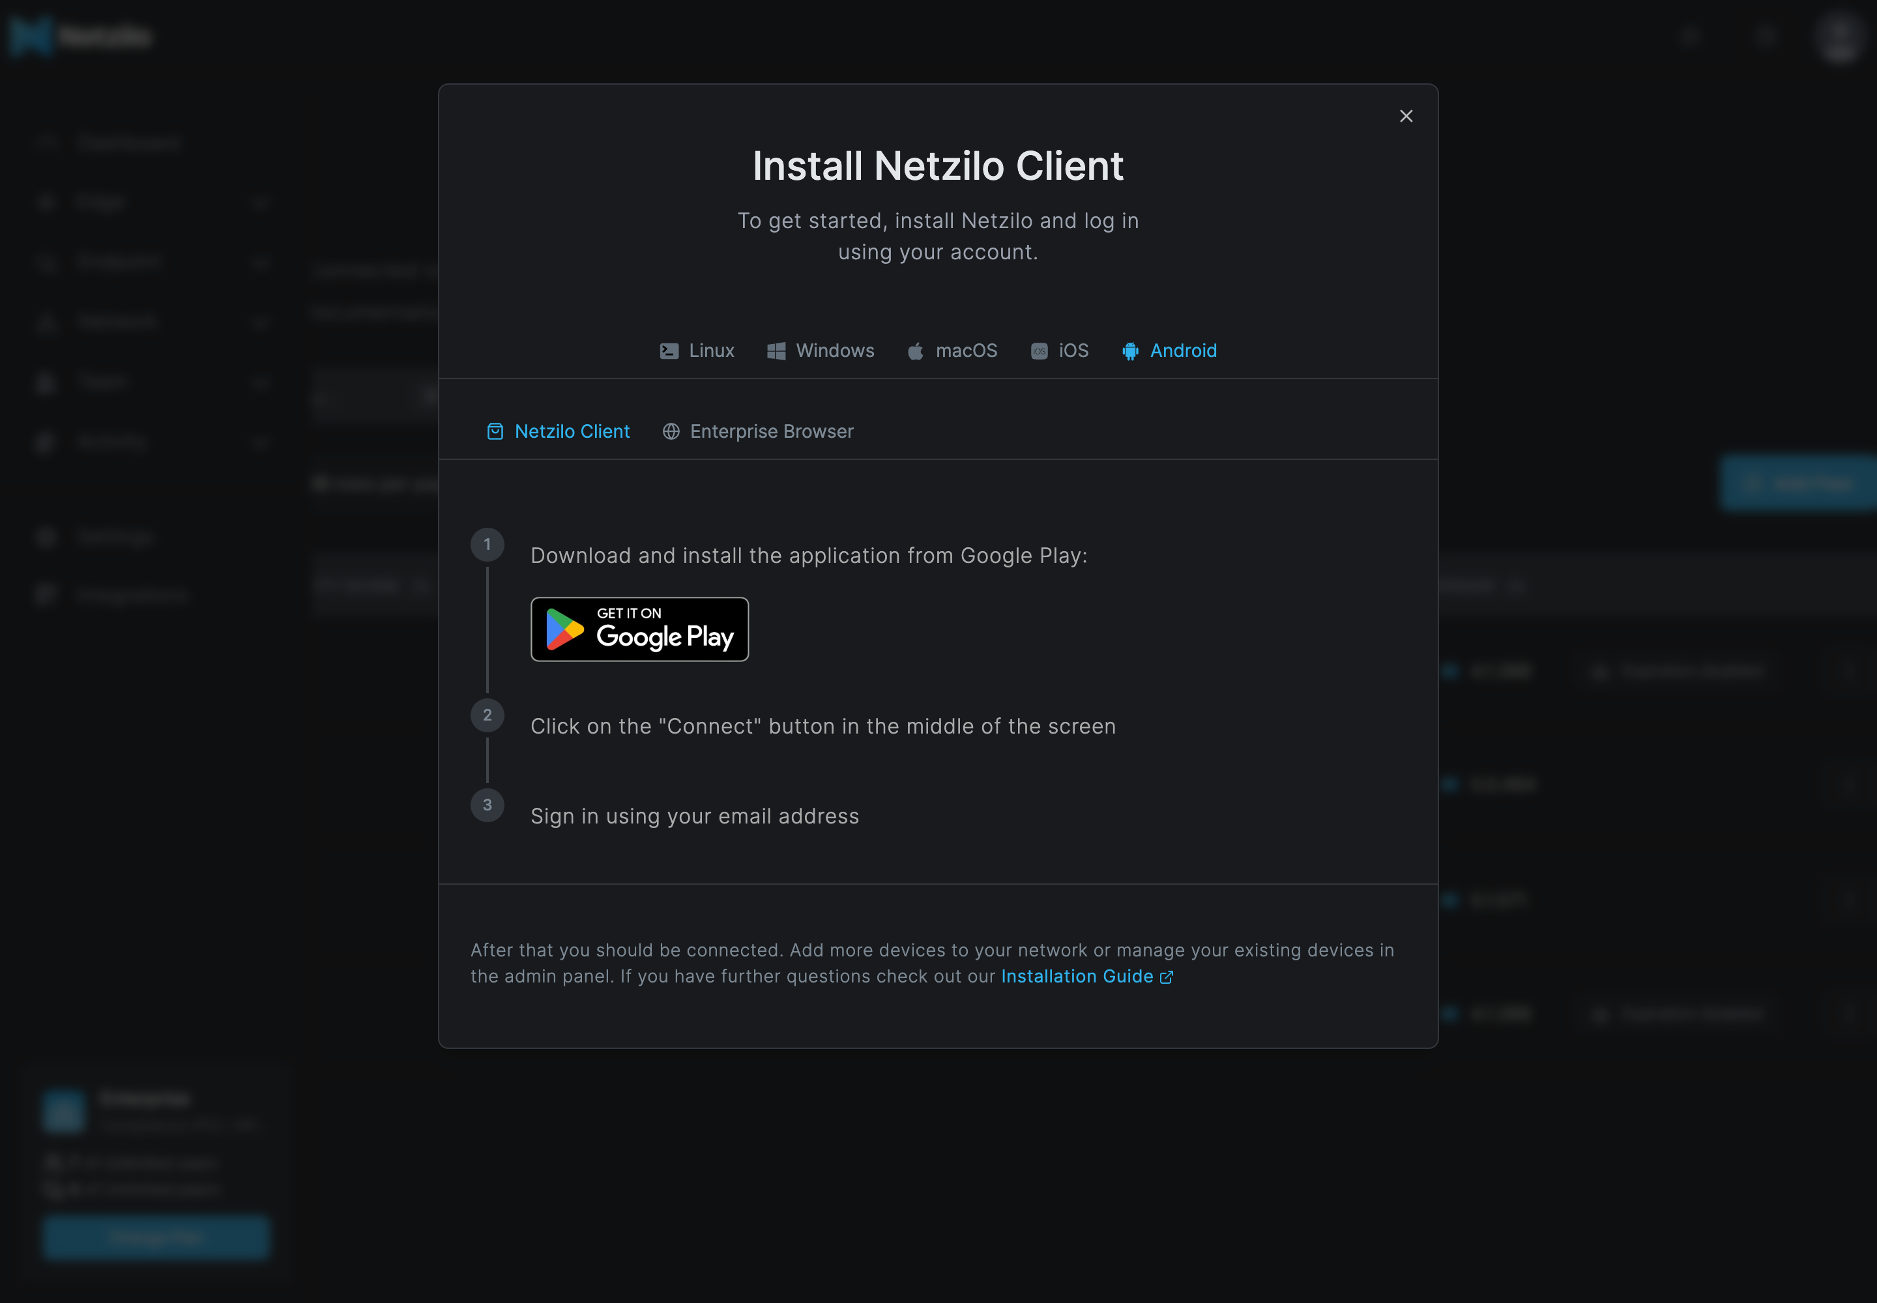
Task: Open the Enterprise Browser sub-tab
Action: pyautogui.click(x=758, y=431)
